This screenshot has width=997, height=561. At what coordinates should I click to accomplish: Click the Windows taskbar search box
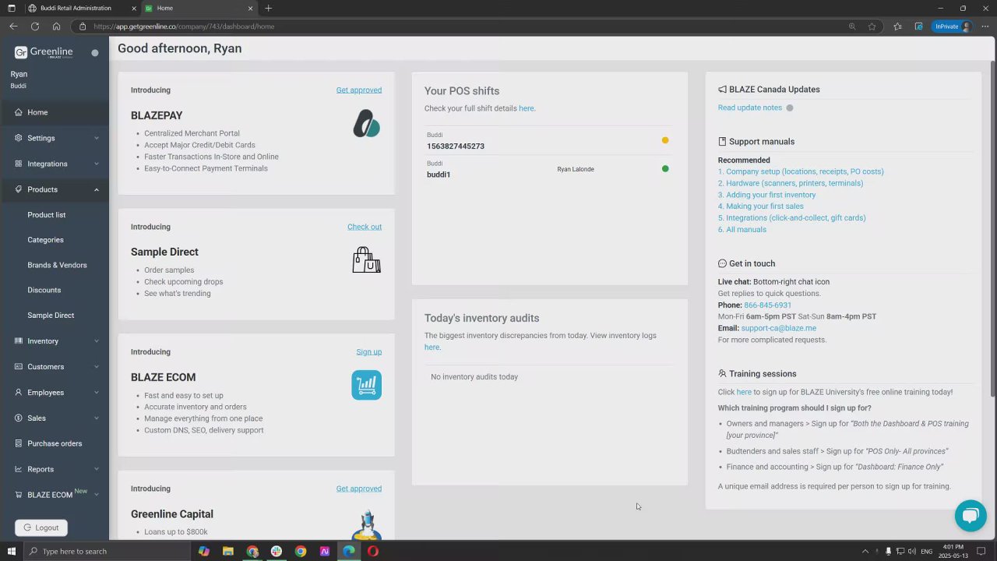pyautogui.click(x=107, y=552)
